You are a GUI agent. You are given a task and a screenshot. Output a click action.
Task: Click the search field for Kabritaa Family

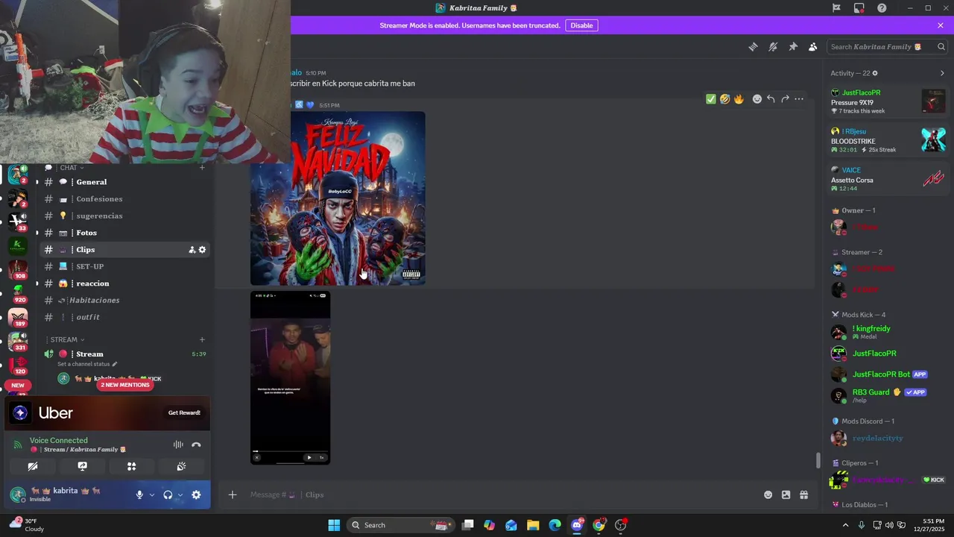click(x=887, y=47)
